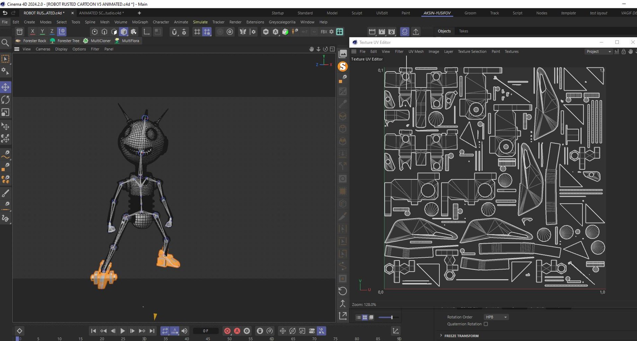Screen dimensions: 637x341
Task: Close the ROBOT RUS...ATED.c4d tab
Action: pyautogui.click(x=72, y=13)
